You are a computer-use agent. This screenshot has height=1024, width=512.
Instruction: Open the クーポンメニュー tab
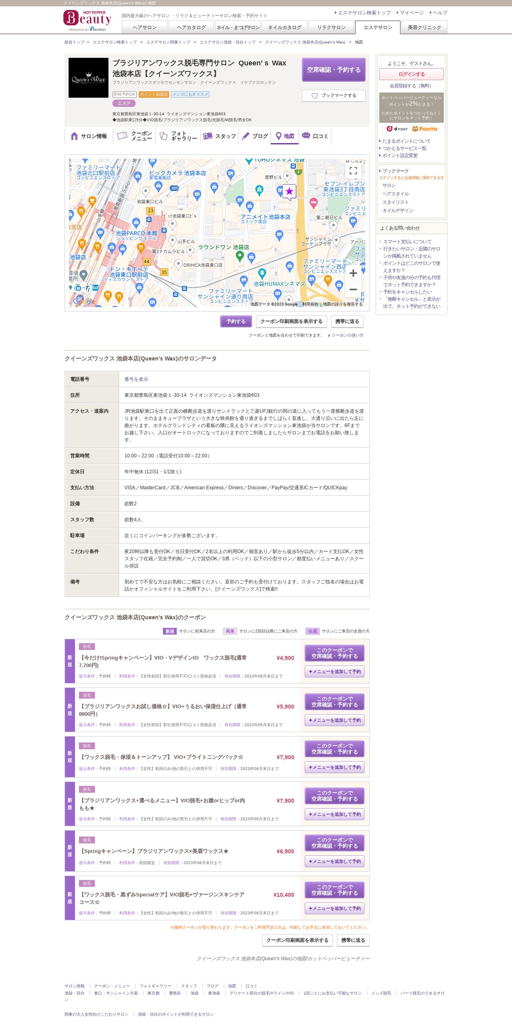[134, 136]
